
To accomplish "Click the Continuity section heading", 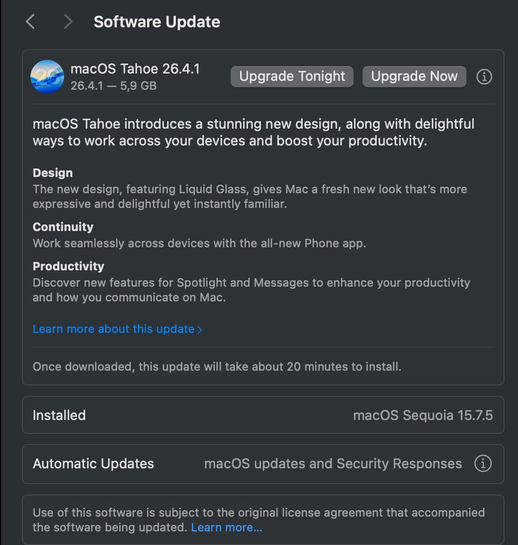I will coord(63,227).
